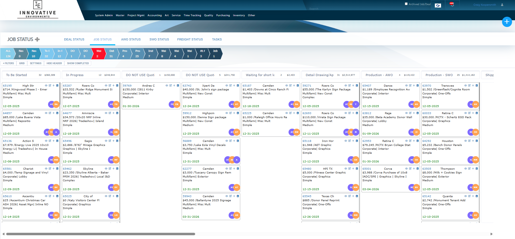Open the Project Mgmt menu
Viewport: 515px width, 239px height.
tap(136, 15)
